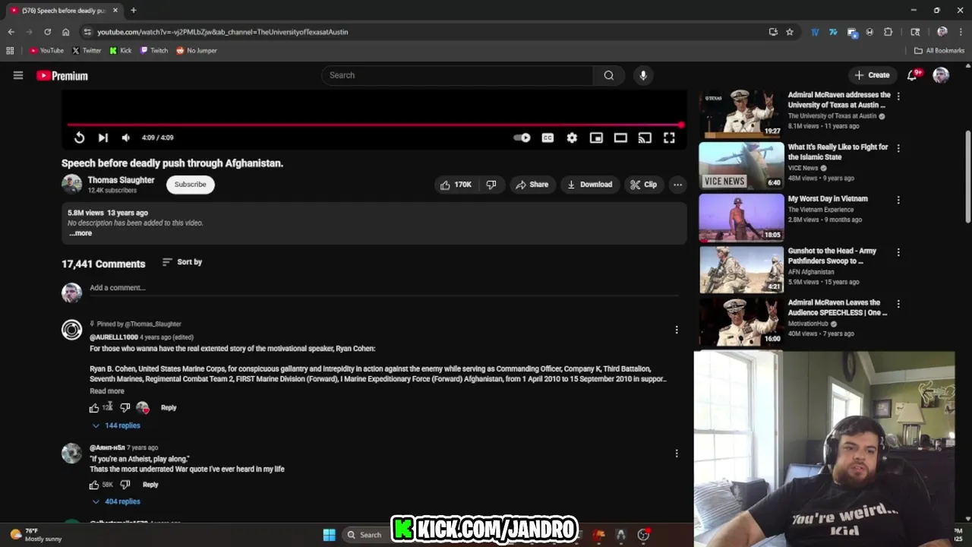The image size is (972, 547).
Task: Toggle the autoplay switch
Action: tap(522, 138)
